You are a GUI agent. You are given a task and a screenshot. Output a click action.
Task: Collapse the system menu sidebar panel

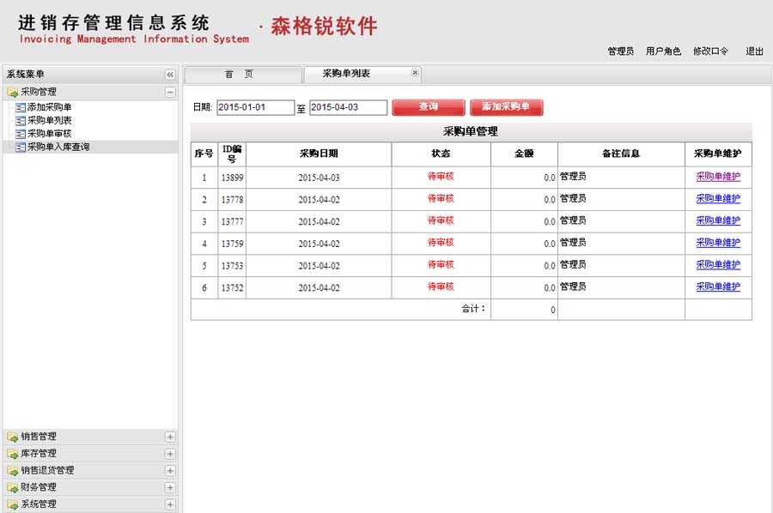point(170,75)
